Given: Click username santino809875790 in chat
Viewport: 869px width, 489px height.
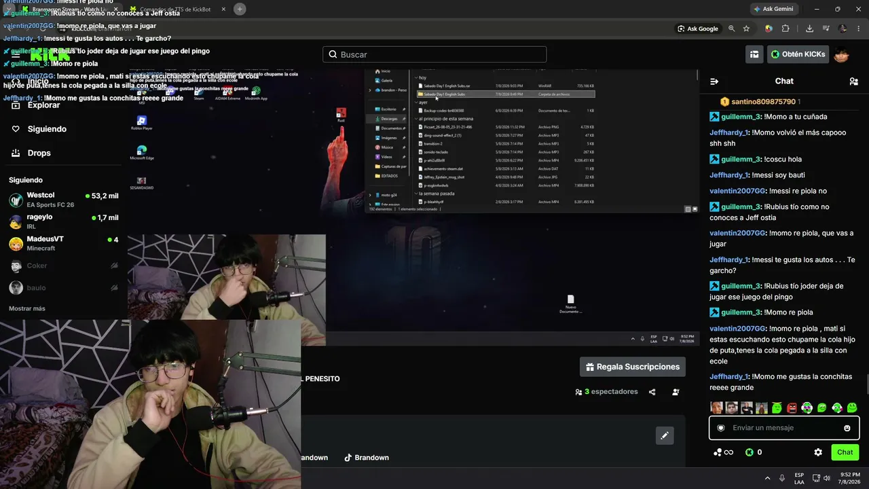Looking at the screenshot, I should pos(763,102).
